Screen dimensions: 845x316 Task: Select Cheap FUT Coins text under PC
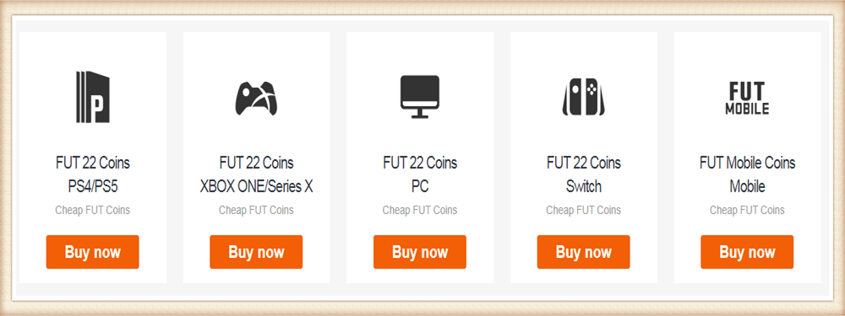[420, 210]
